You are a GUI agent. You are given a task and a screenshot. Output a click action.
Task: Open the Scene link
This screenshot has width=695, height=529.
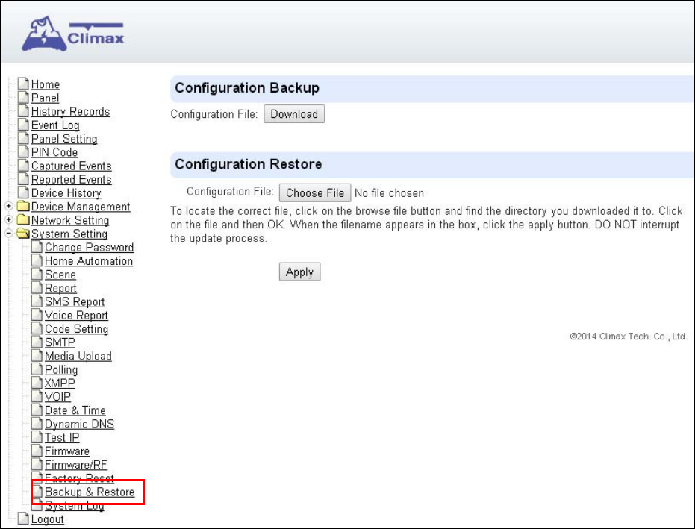60,275
